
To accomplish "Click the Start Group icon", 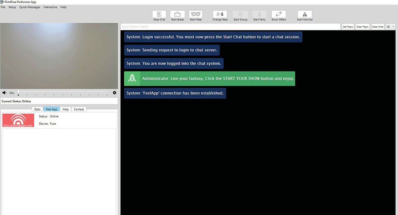I will [x=240, y=14].
